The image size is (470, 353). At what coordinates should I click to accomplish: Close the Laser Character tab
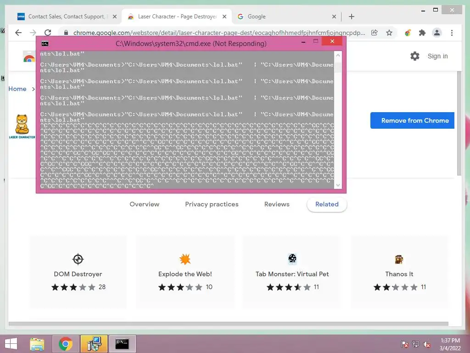224,17
